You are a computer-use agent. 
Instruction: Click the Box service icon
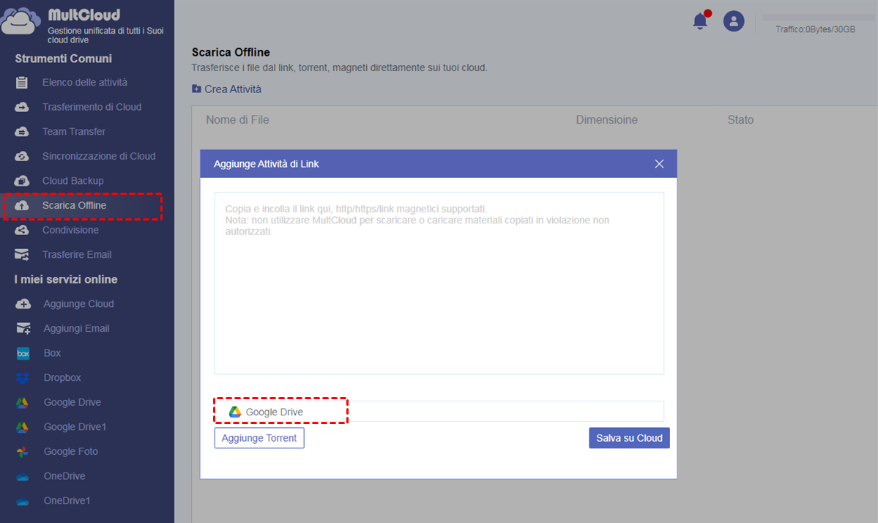(23, 353)
